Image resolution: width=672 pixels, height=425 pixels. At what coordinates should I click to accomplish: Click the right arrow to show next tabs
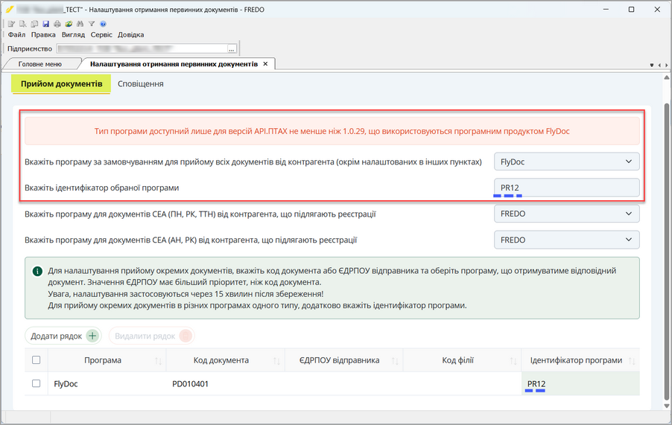pyautogui.click(x=666, y=65)
